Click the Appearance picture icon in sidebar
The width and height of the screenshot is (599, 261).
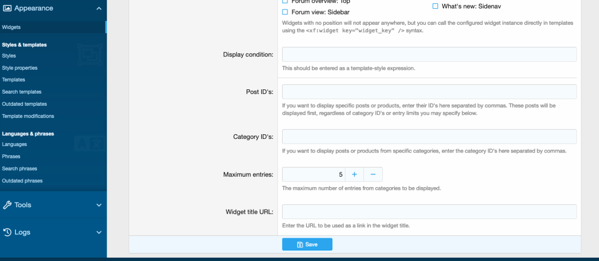(x=7, y=8)
